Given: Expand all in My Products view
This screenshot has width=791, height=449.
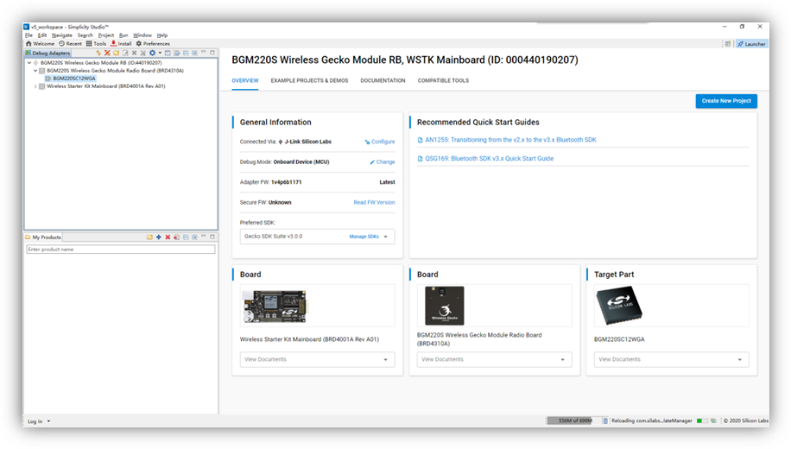Looking at the screenshot, I should [194, 237].
